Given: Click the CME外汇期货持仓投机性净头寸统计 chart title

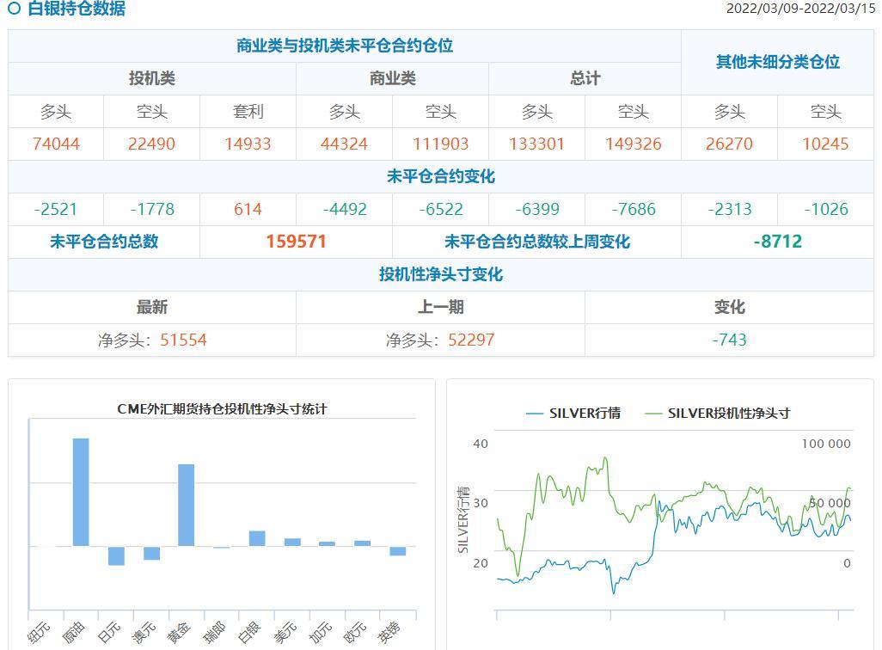Looking at the screenshot, I should (x=222, y=409).
